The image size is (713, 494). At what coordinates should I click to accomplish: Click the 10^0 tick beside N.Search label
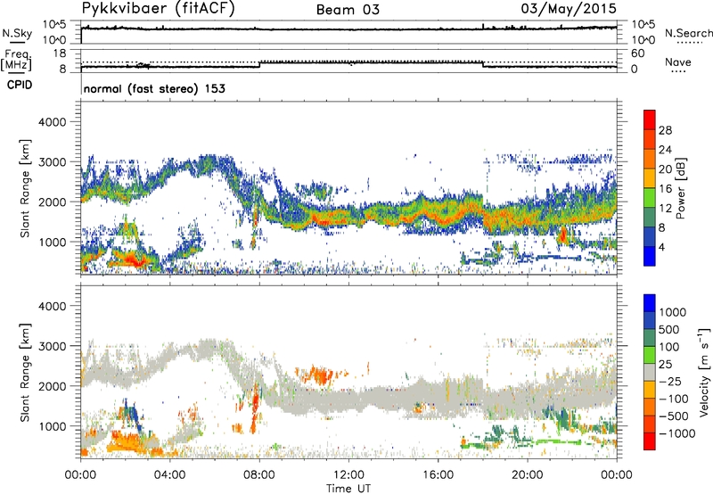coord(643,40)
